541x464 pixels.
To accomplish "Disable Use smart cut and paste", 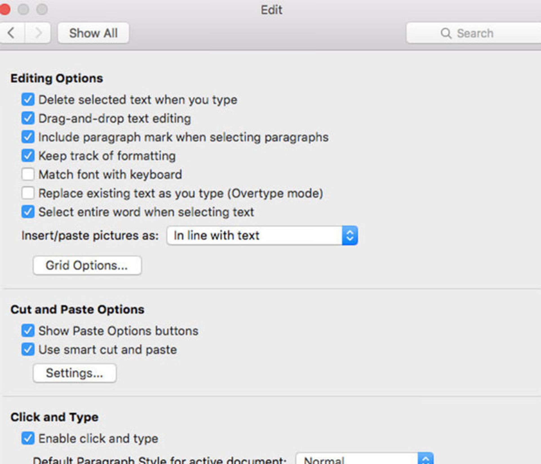I will click(x=28, y=350).
